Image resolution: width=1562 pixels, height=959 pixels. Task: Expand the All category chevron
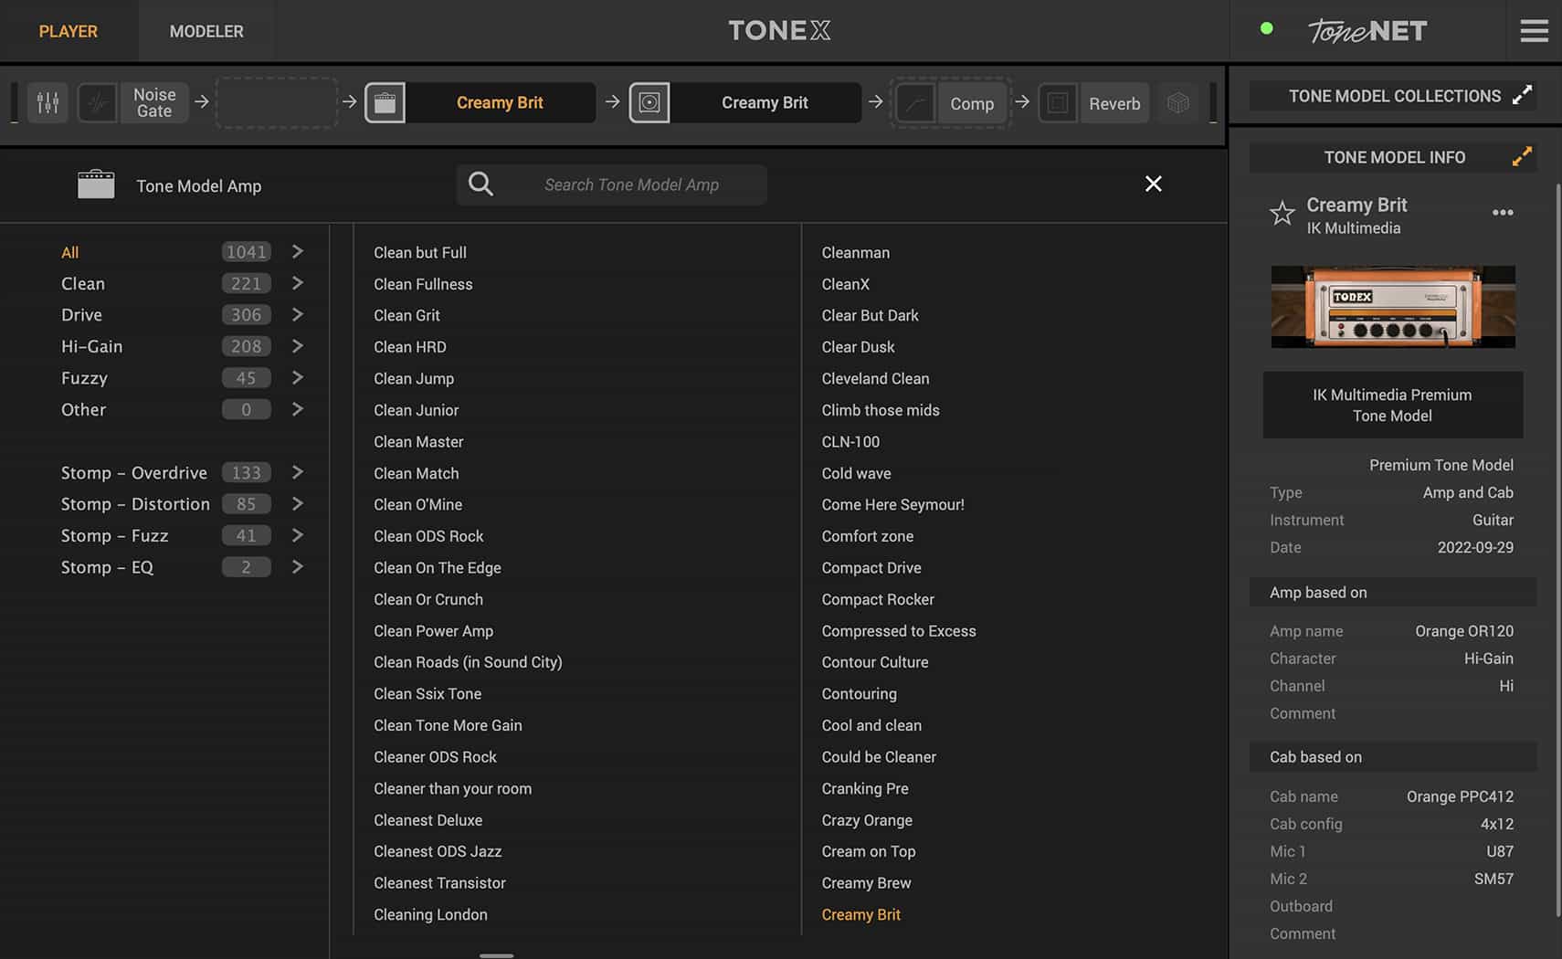coord(297,251)
